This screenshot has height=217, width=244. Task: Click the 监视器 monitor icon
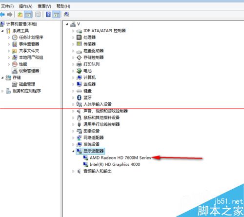79,84
